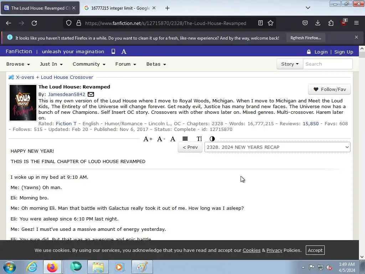Image resolution: width=365 pixels, height=274 pixels.
Task: Open Paint from the taskbar
Action: [x=142, y=267]
